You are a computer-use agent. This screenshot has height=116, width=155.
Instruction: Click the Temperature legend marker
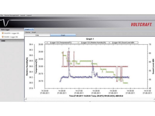pos(47,43)
